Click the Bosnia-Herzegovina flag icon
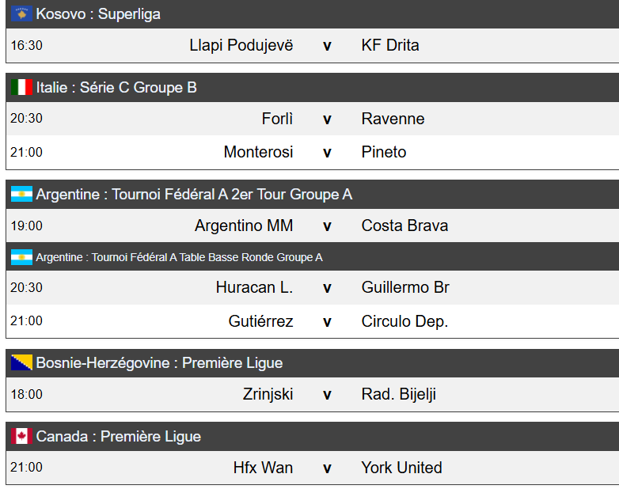This screenshot has height=489, width=619. tap(21, 363)
